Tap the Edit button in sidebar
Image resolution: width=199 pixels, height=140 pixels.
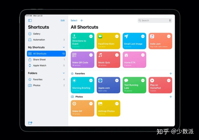(x=62, y=20)
